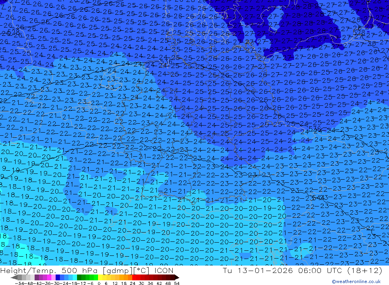Click the '30' legend scale value

tap(142, 283)
